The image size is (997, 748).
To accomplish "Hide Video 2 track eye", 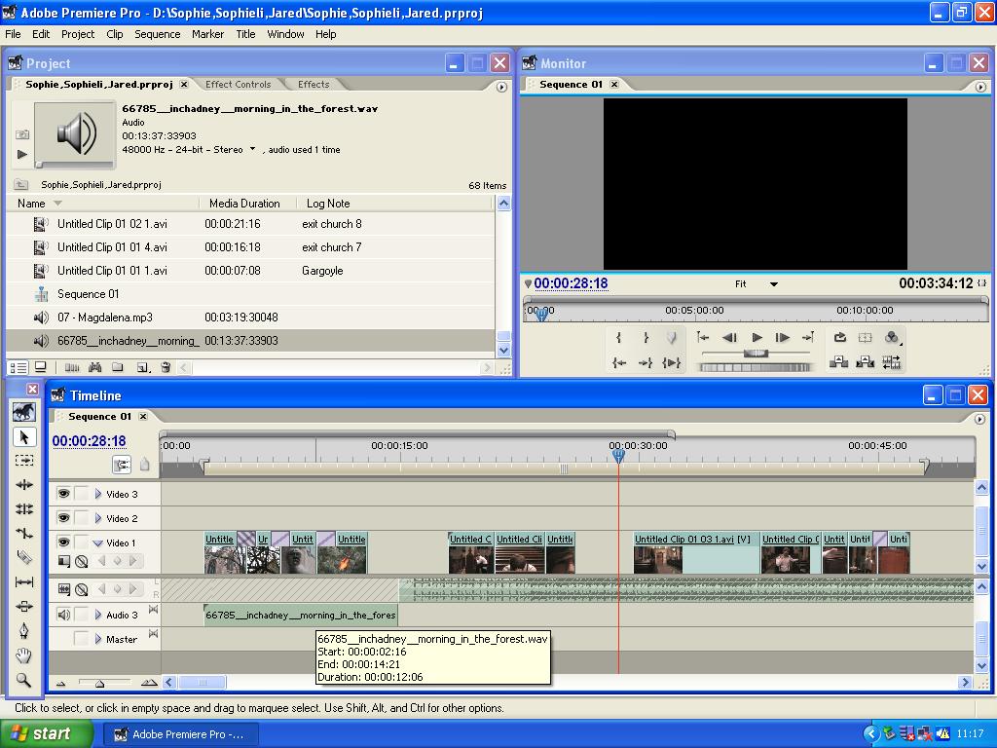I will tap(63, 518).
